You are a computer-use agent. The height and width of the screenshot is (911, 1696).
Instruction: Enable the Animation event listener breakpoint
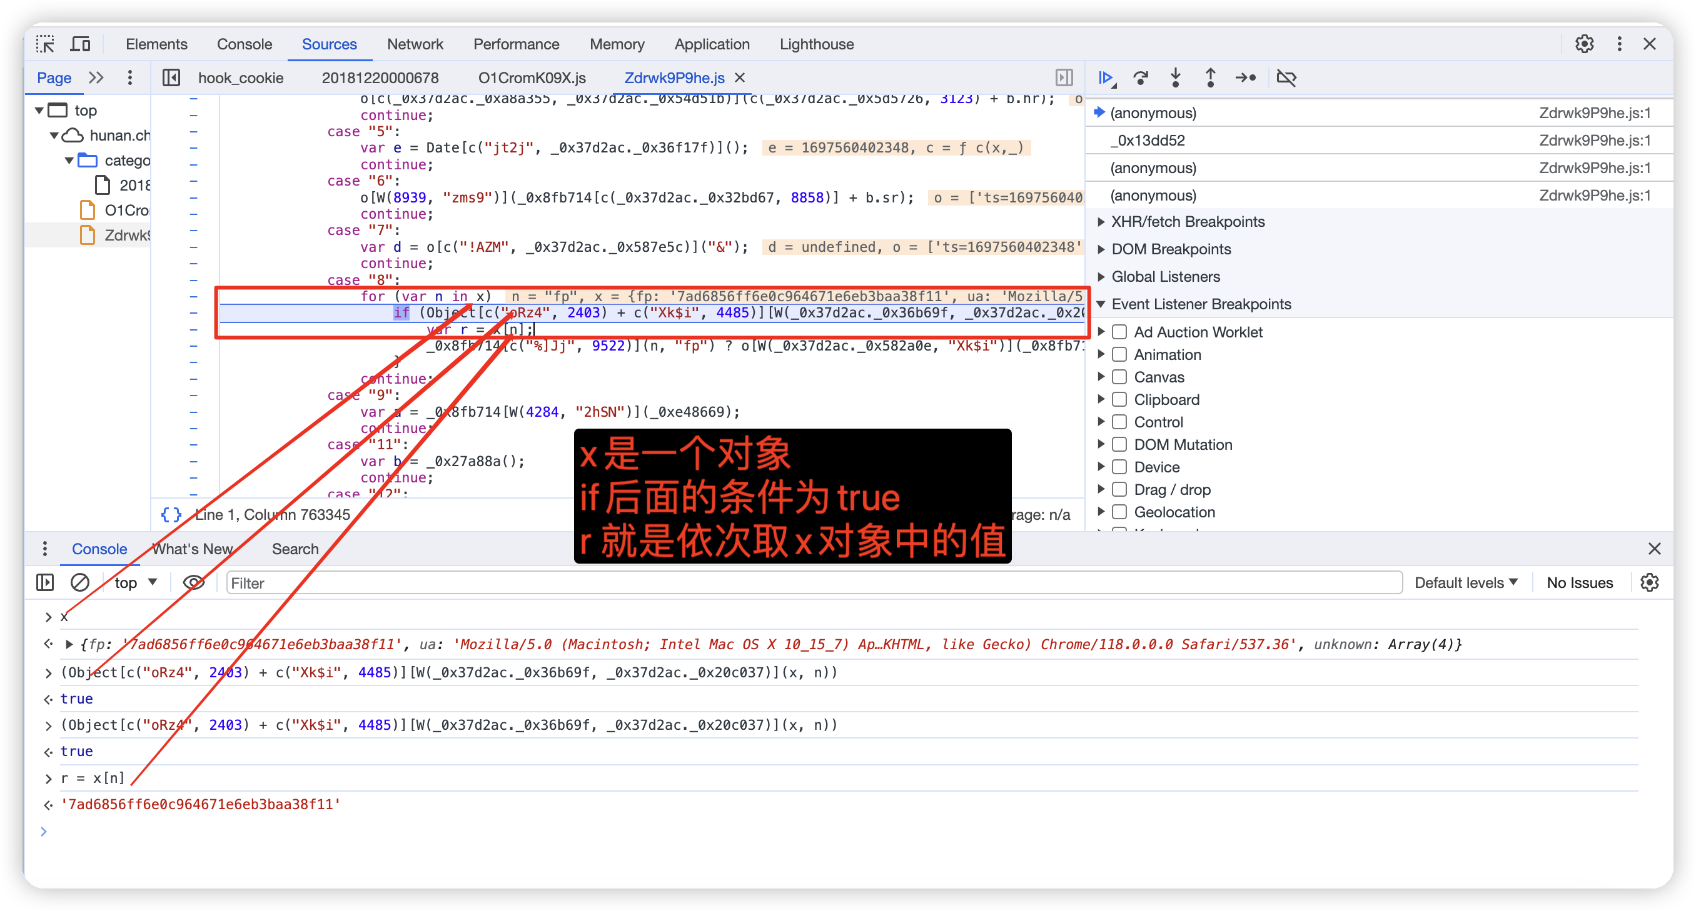coord(1119,354)
